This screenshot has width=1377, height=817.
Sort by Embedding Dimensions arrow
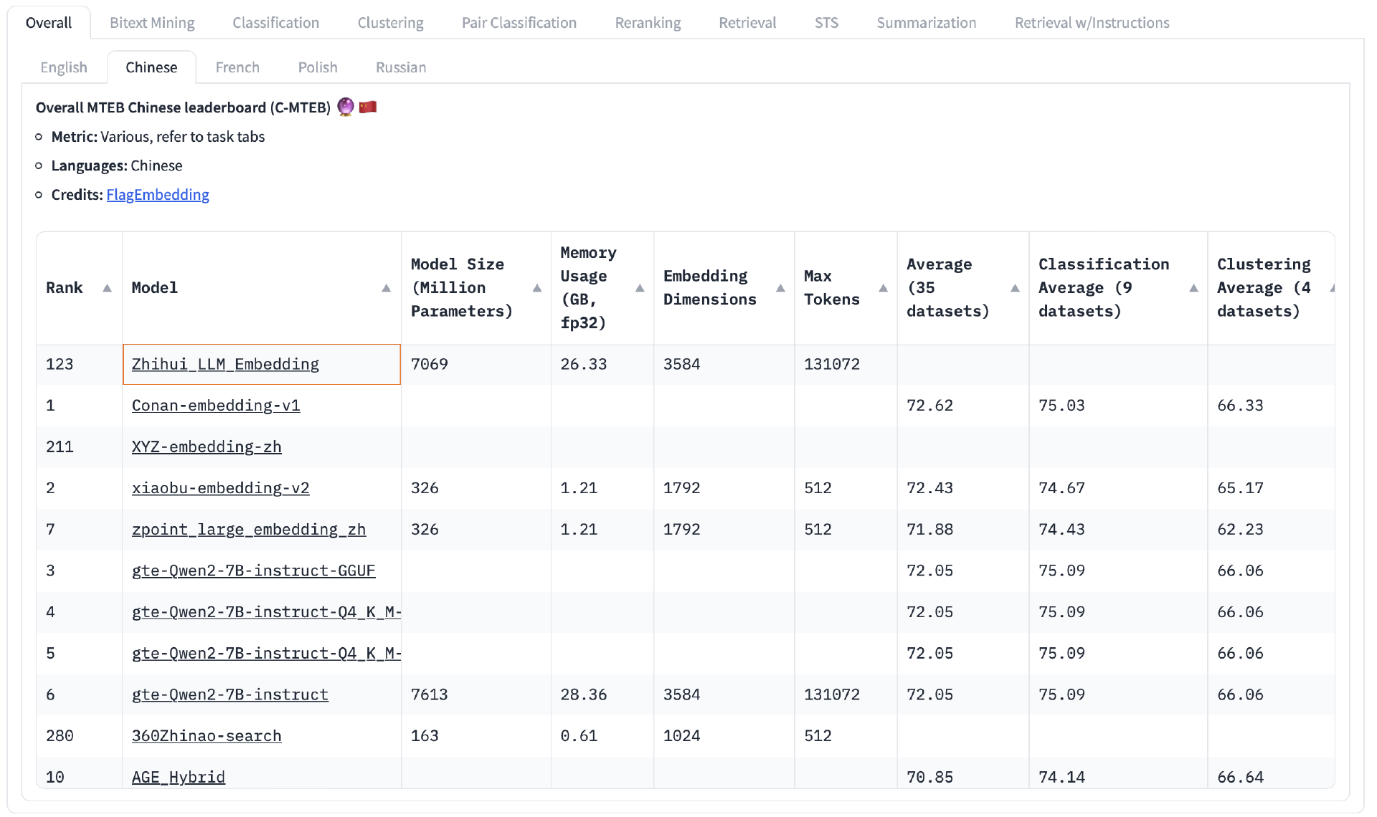pos(780,288)
